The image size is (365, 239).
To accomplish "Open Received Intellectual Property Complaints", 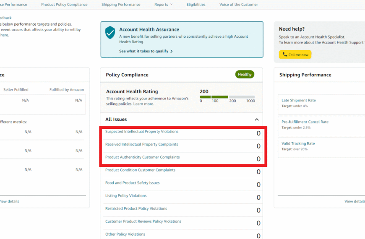I will coord(141,144).
